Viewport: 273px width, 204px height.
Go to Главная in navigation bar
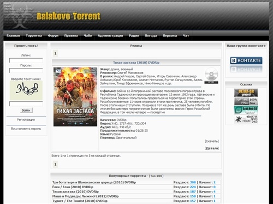pyautogui.click(x=13, y=36)
